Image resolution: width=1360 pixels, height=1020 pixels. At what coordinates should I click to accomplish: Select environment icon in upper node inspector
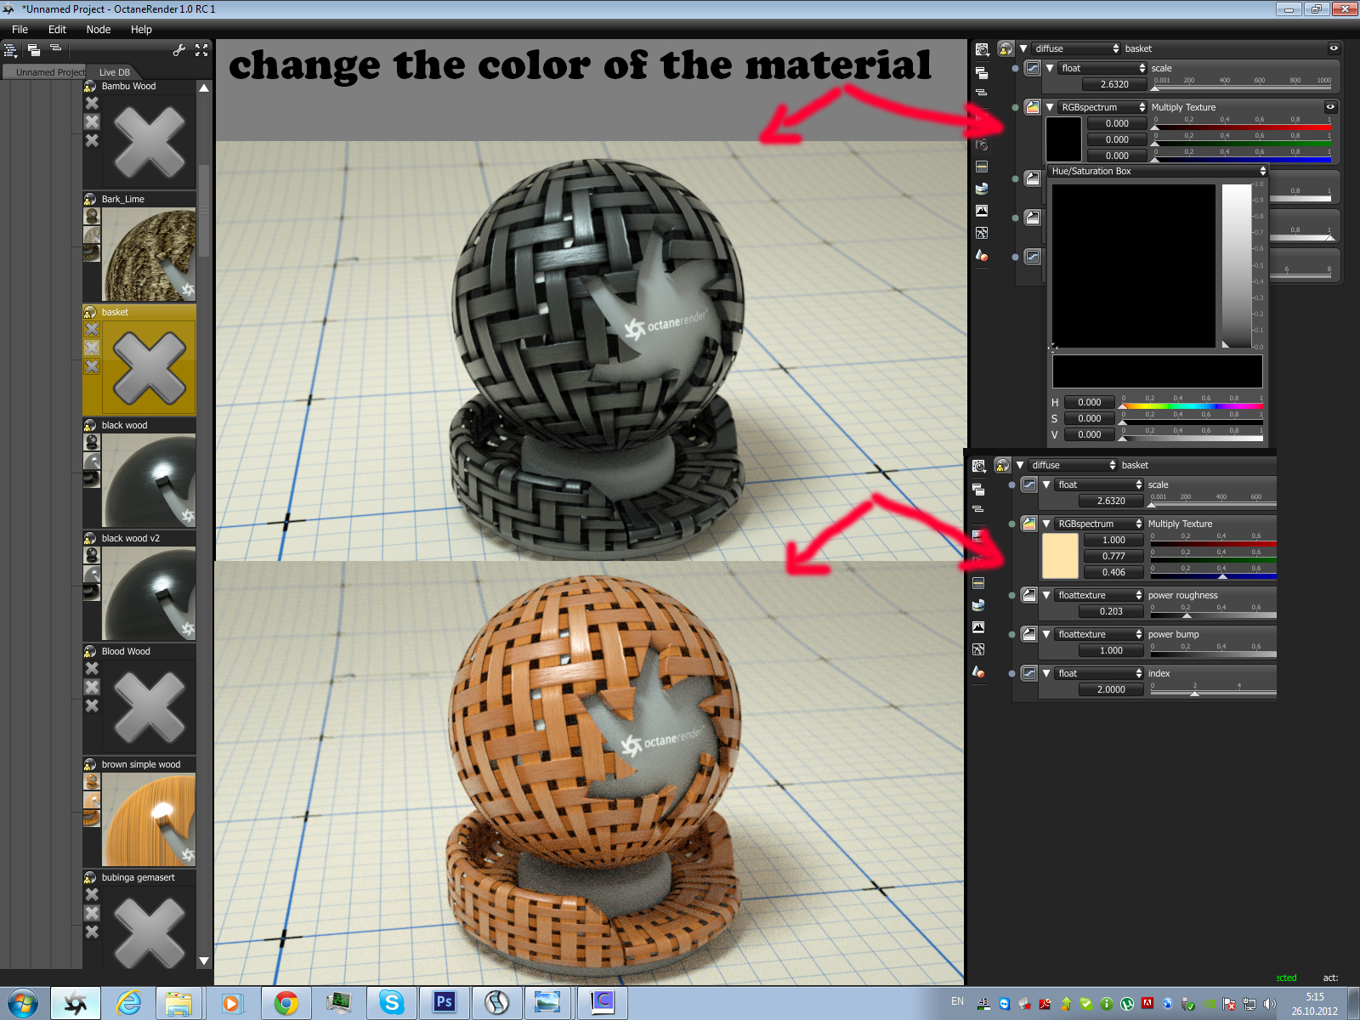(x=982, y=189)
